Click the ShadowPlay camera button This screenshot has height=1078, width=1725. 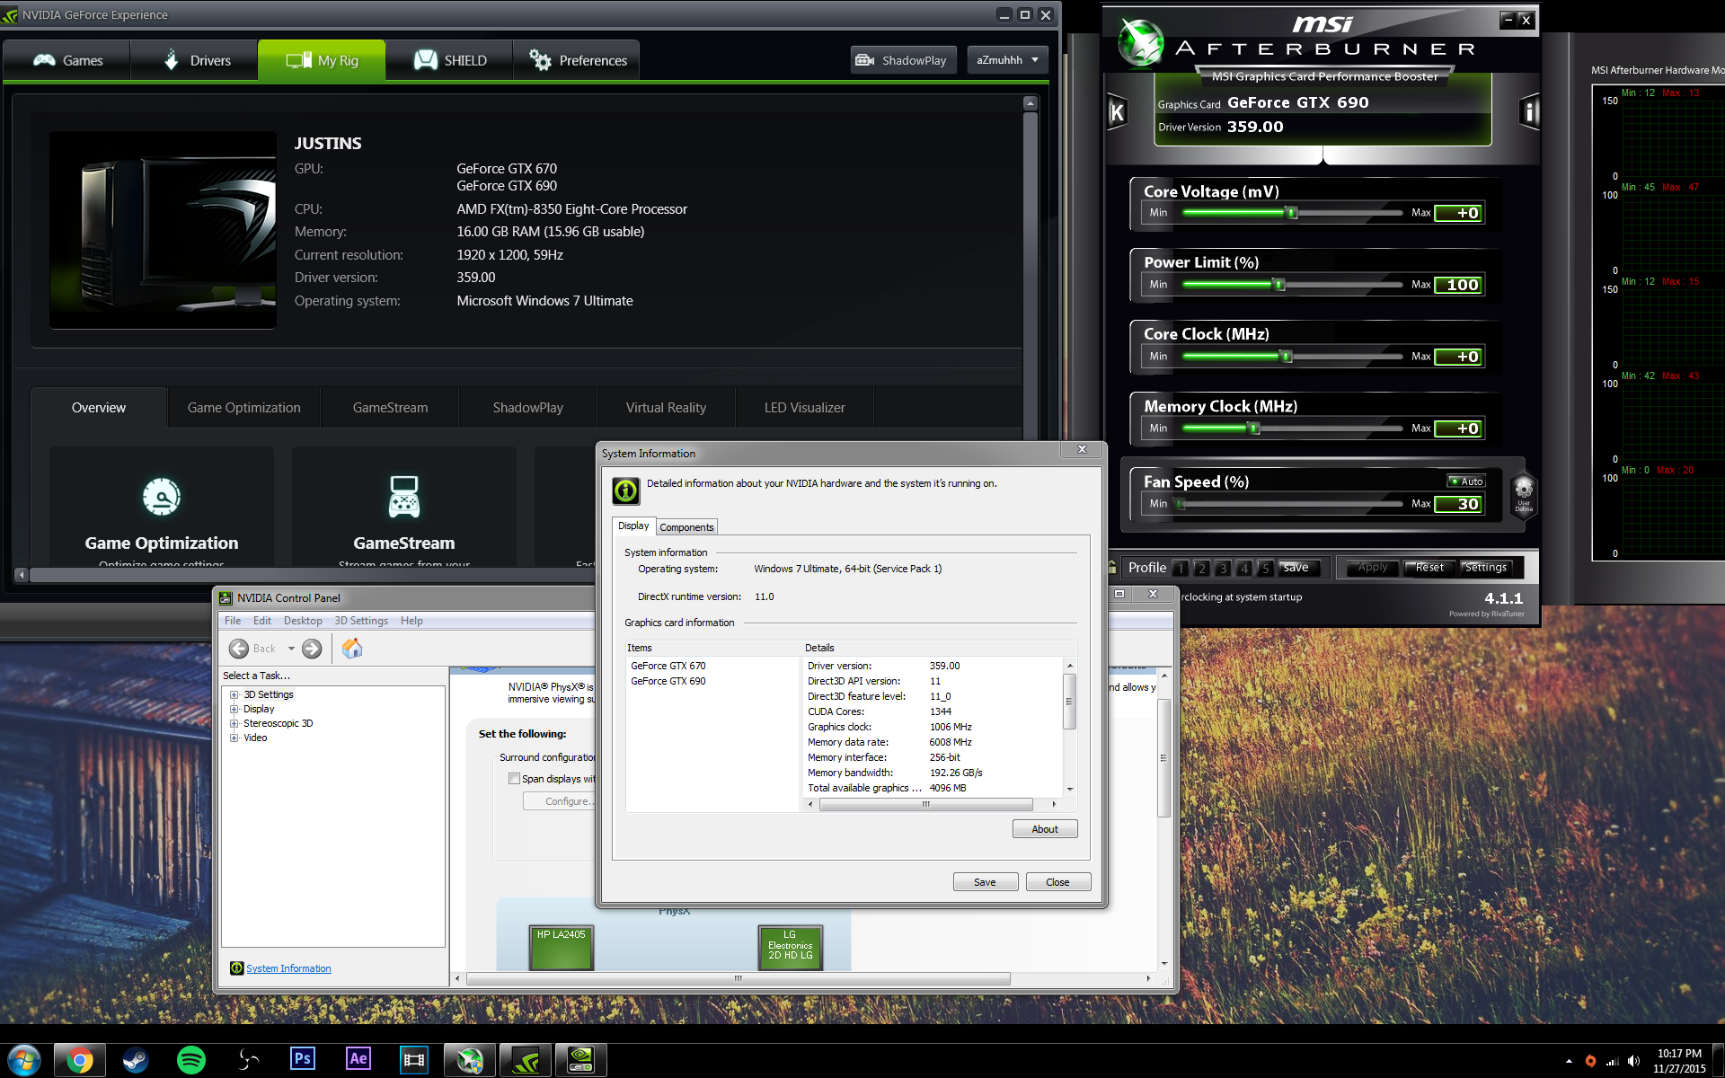point(903,60)
